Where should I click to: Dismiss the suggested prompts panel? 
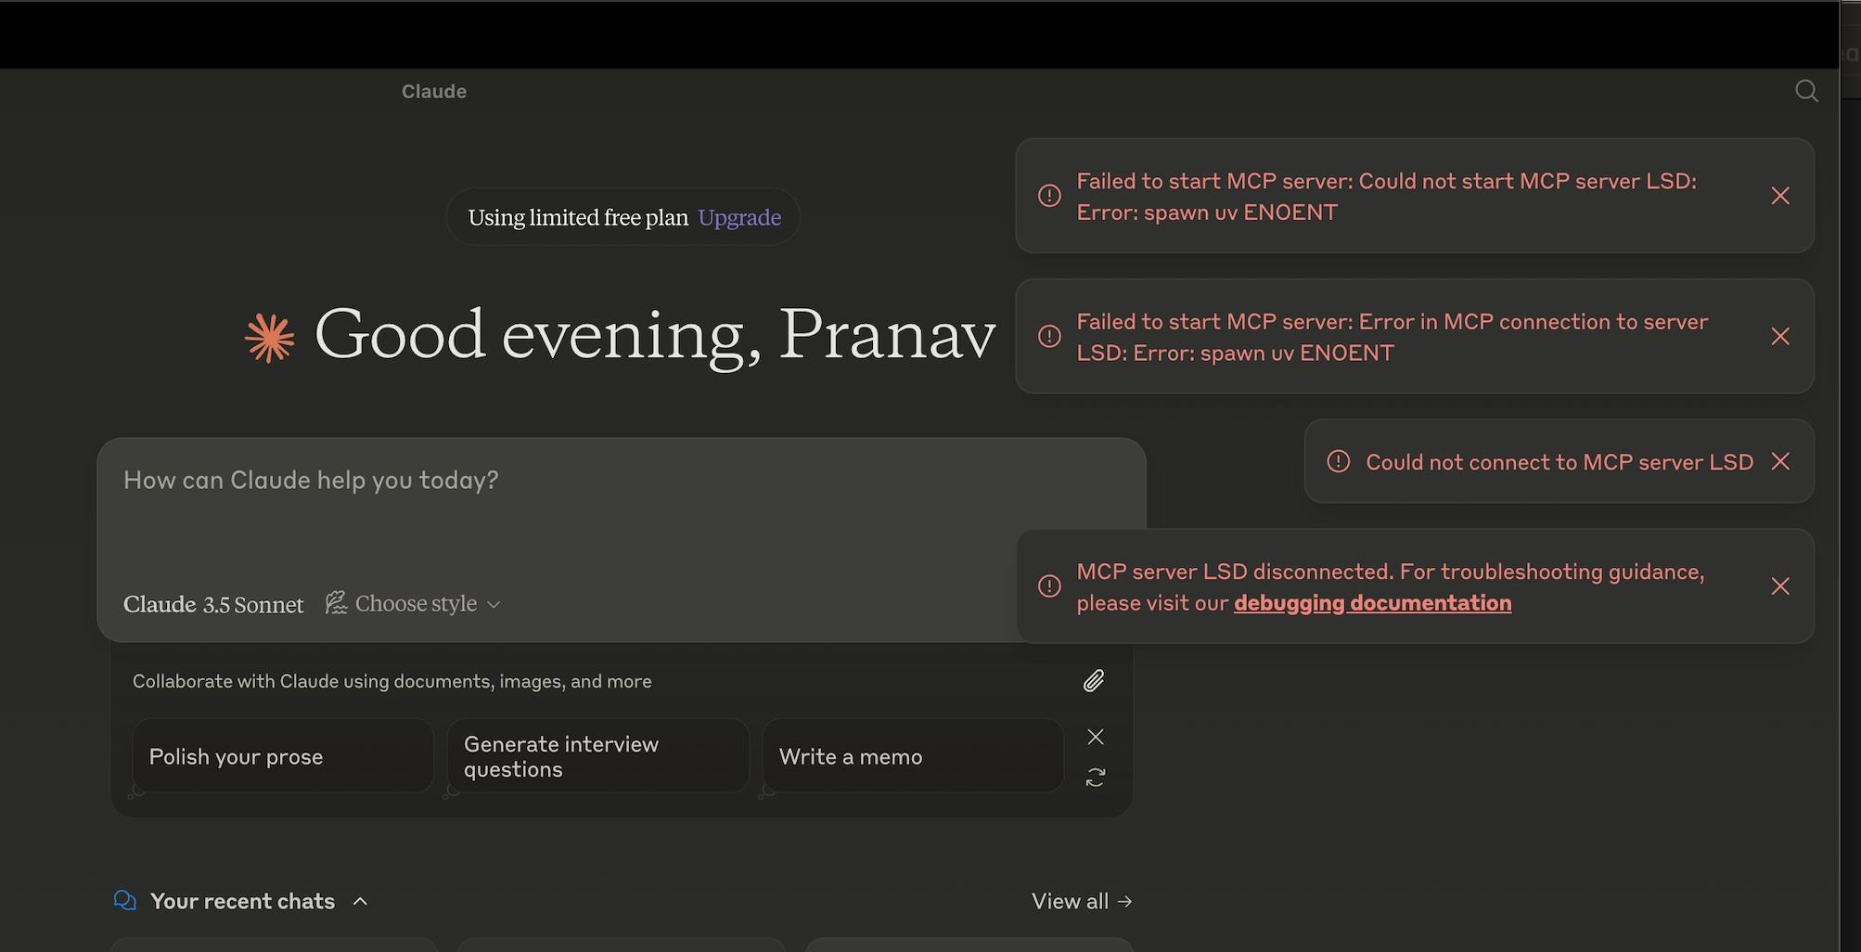[x=1096, y=737]
